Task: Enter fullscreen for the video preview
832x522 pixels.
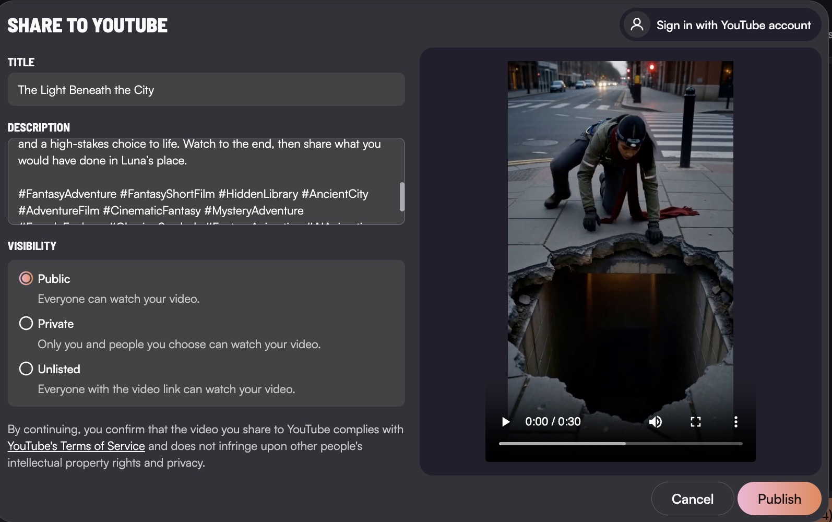Action: (x=696, y=422)
